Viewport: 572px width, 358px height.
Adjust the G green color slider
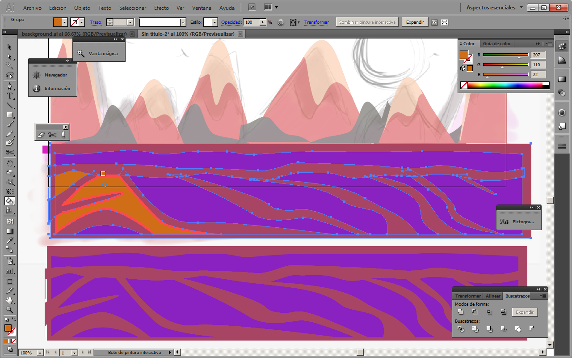[505, 65]
